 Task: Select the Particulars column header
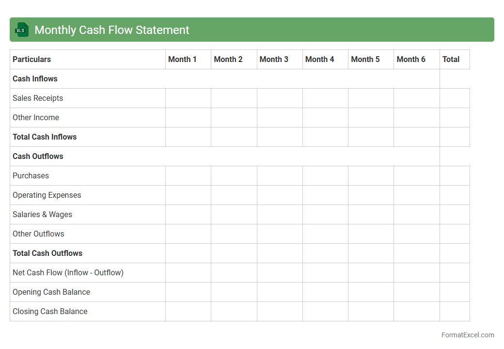coord(31,59)
